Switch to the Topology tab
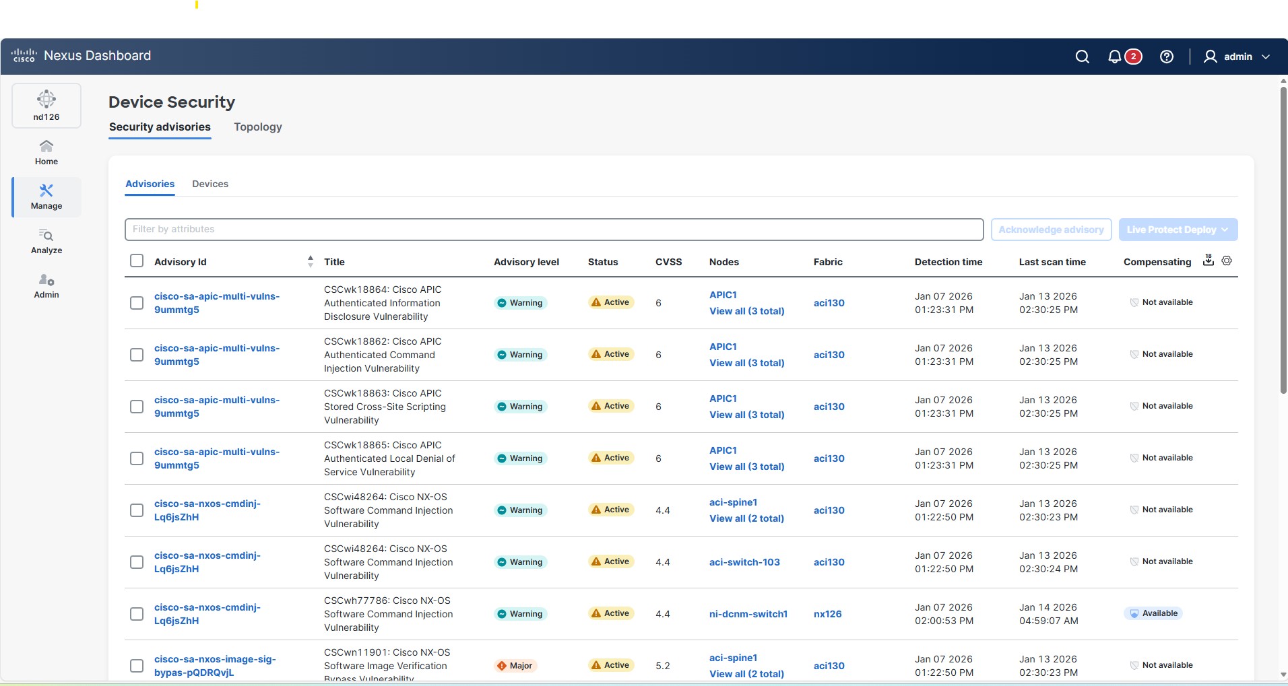The image size is (1288, 686). click(x=259, y=127)
